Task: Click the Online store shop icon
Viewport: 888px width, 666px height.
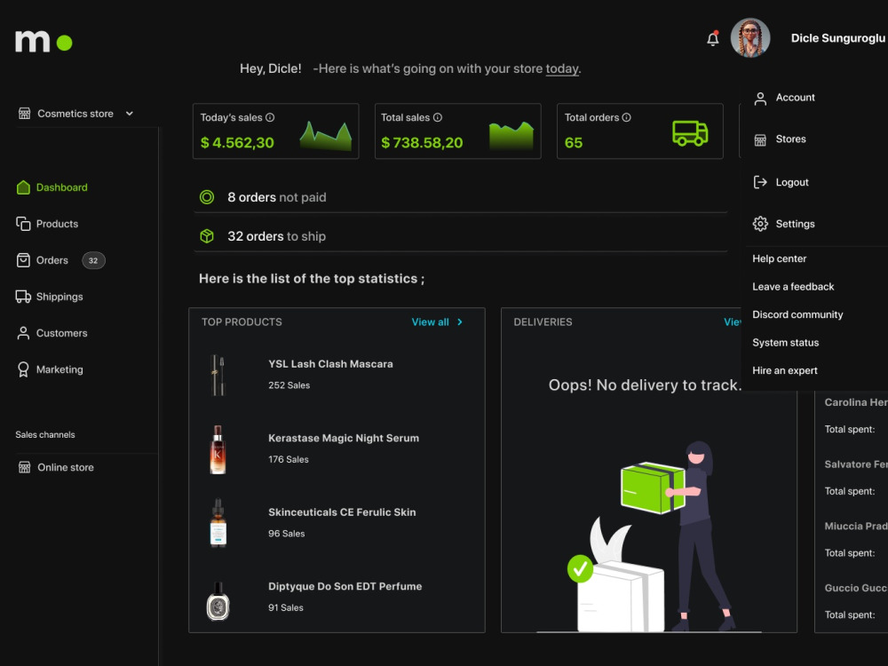Action: [x=24, y=467]
